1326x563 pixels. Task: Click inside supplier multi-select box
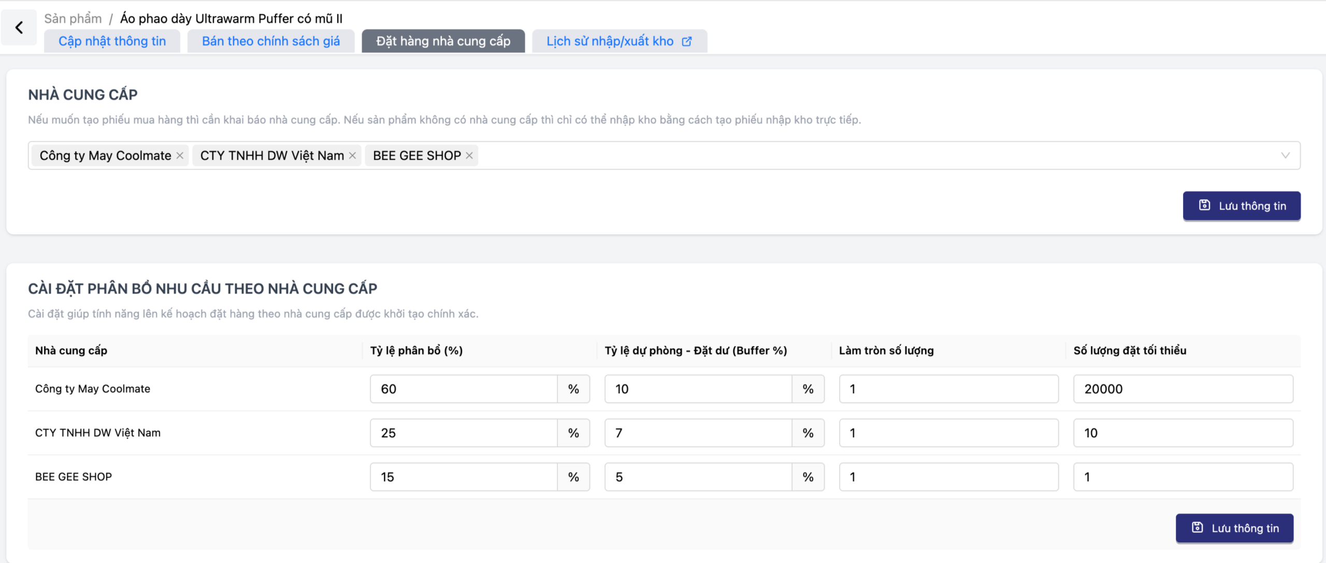[829, 156]
